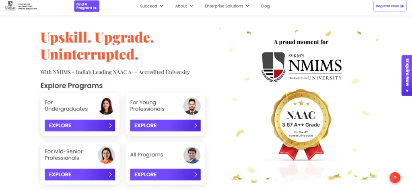Click the red scroll-to-top arrow button
Viewport: 412px width, 190px height.
(395, 178)
